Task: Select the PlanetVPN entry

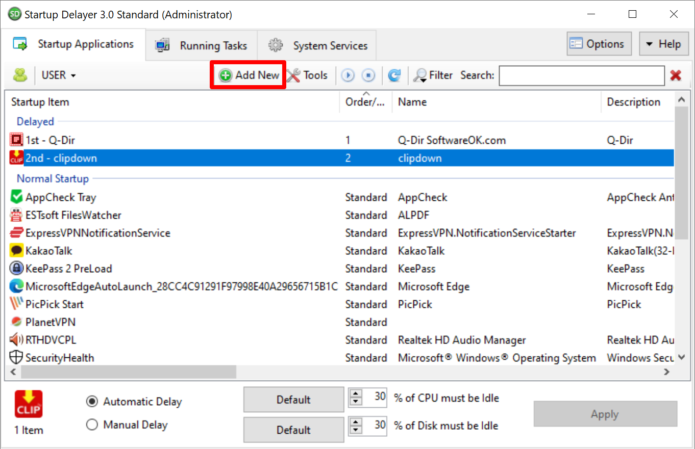Action: click(51, 322)
